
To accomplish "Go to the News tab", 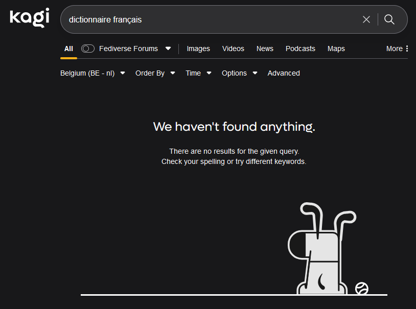I will pos(265,49).
